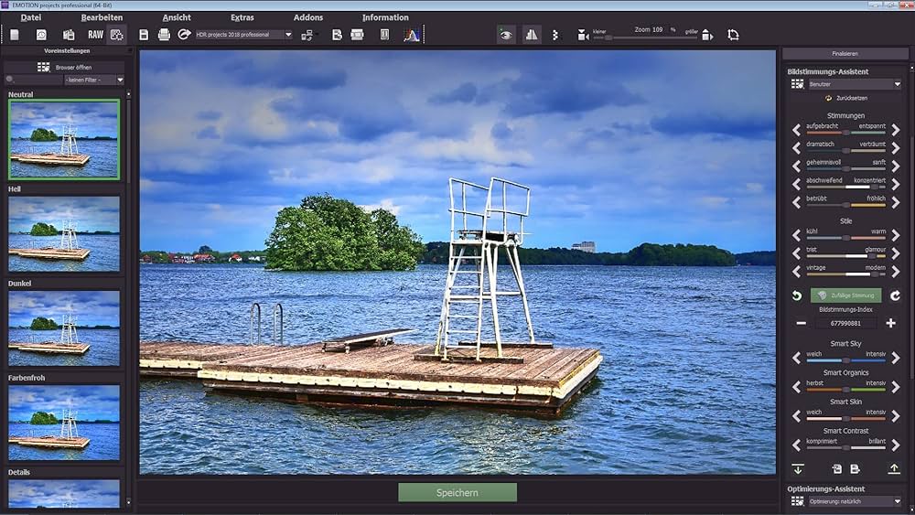The height and width of the screenshot is (515, 915).
Task: Click the grid icon beside Optimierung: natürlich
Action: click(x=797, y=501)
